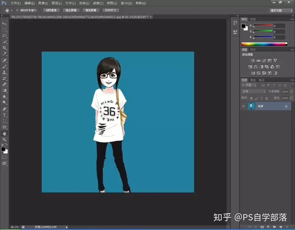Expand the 不透明度 opacity dropdown arrow

point(291,92)
